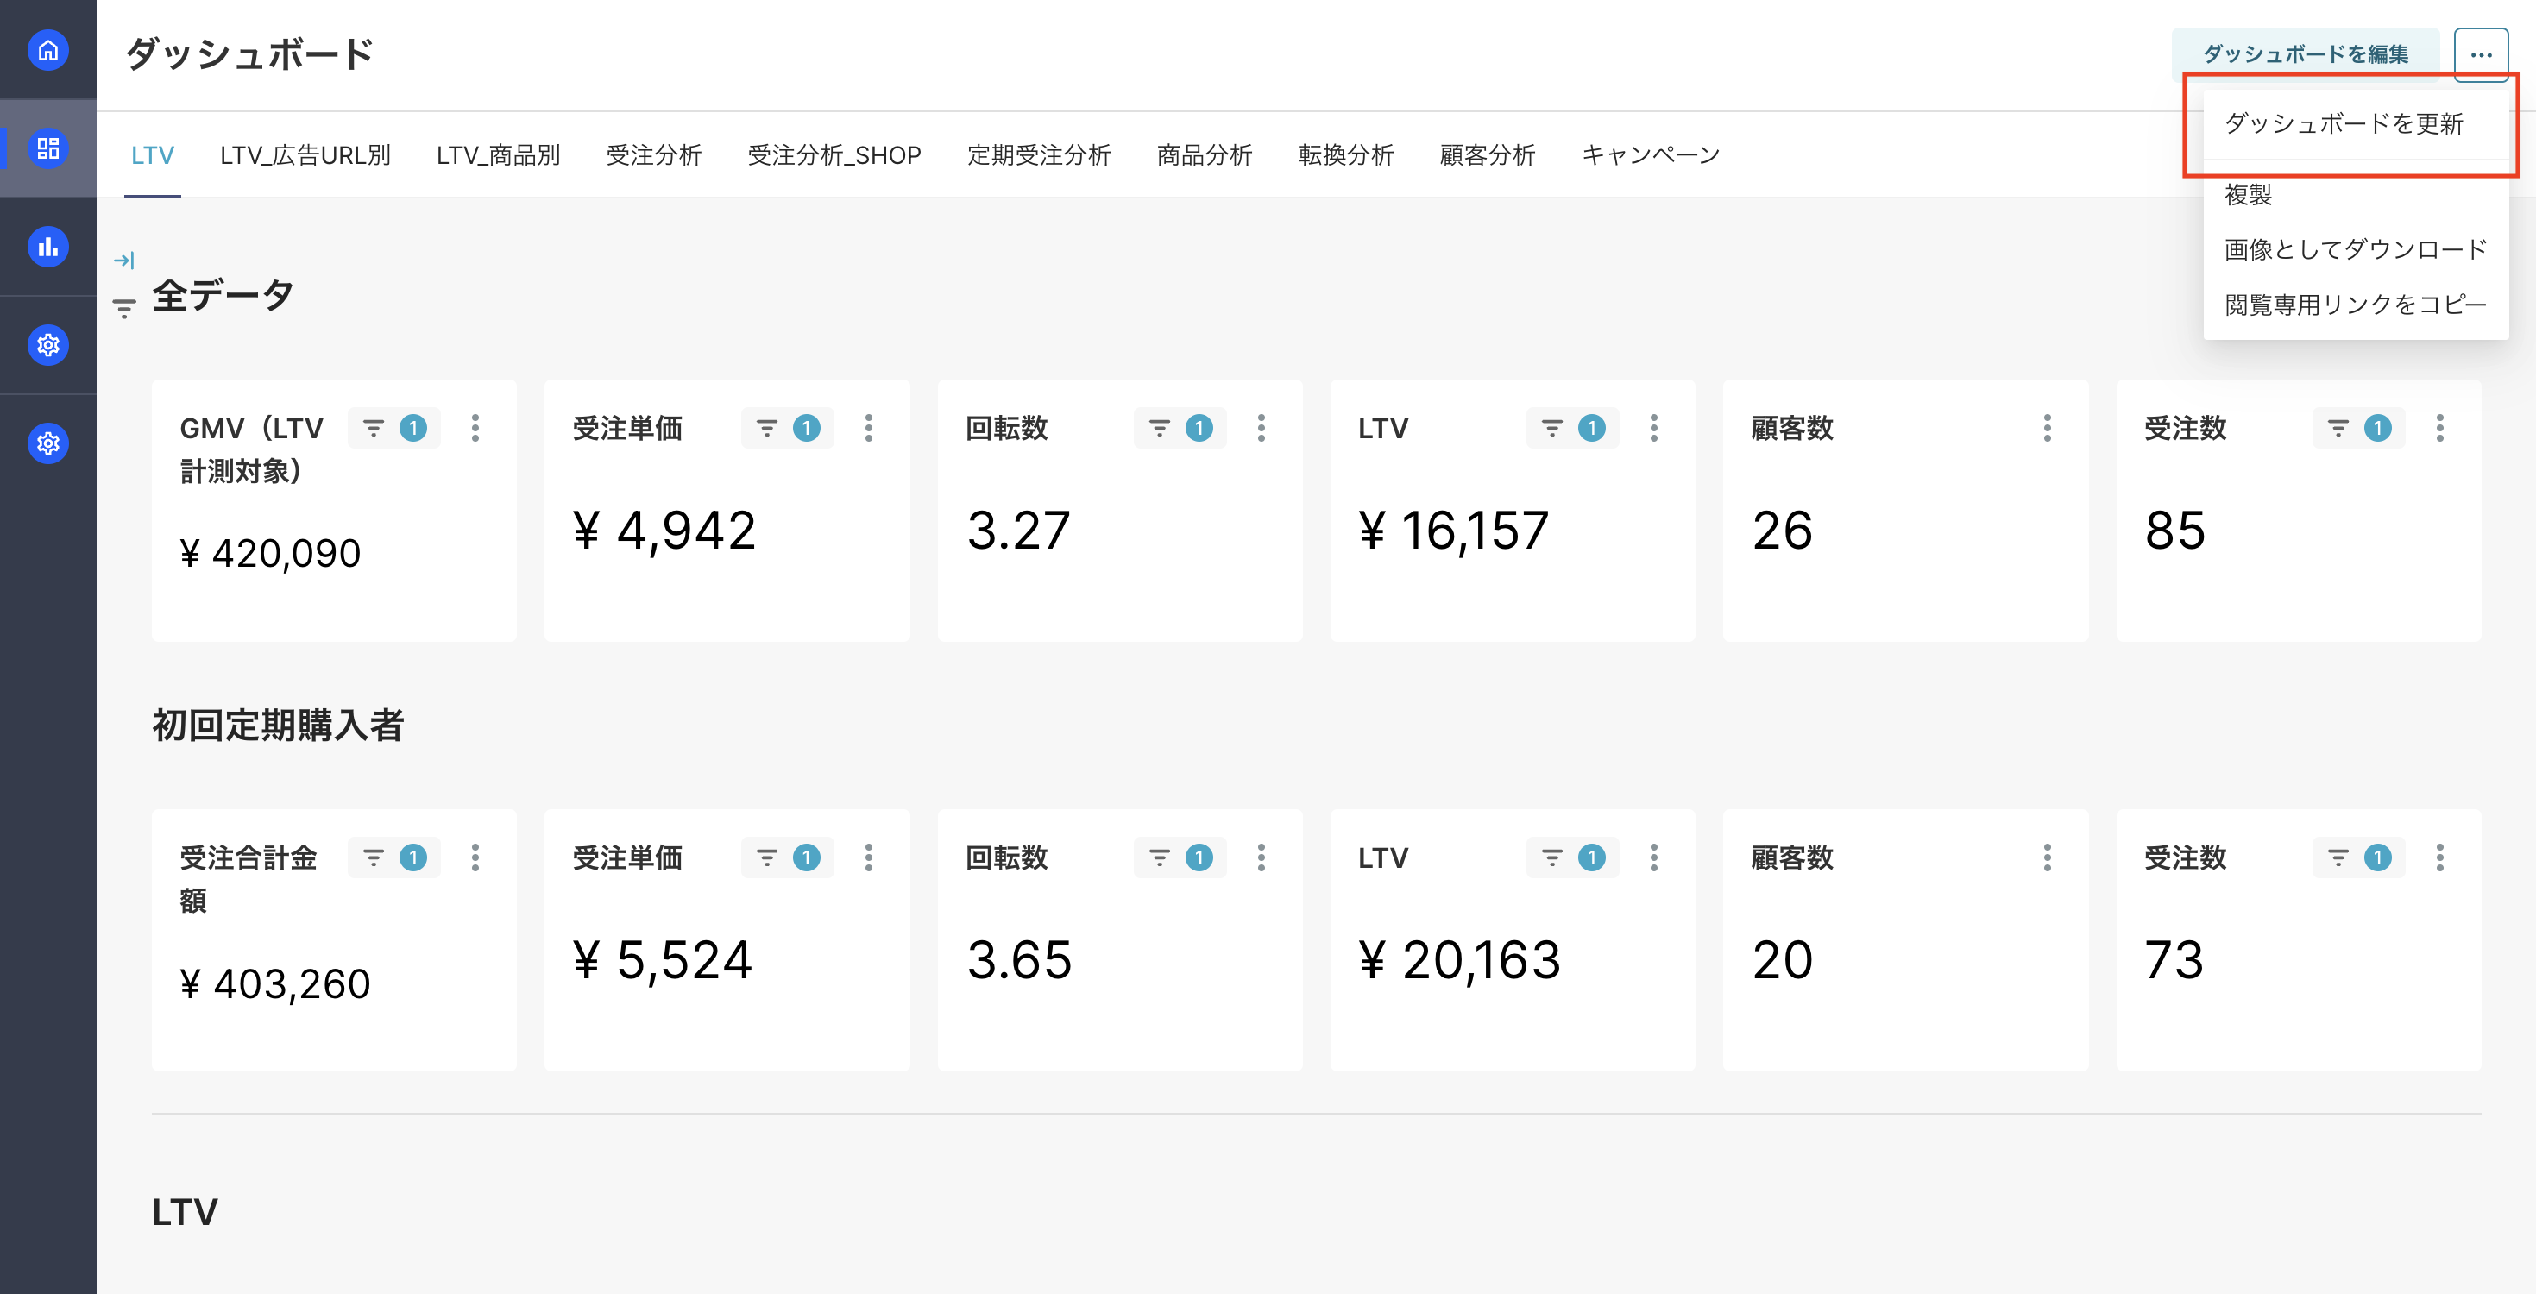This screenshot has width=2536, height=1294.
Task: Click the ¥ 16,157 LTV value
Action: (x=1454, y=531)
